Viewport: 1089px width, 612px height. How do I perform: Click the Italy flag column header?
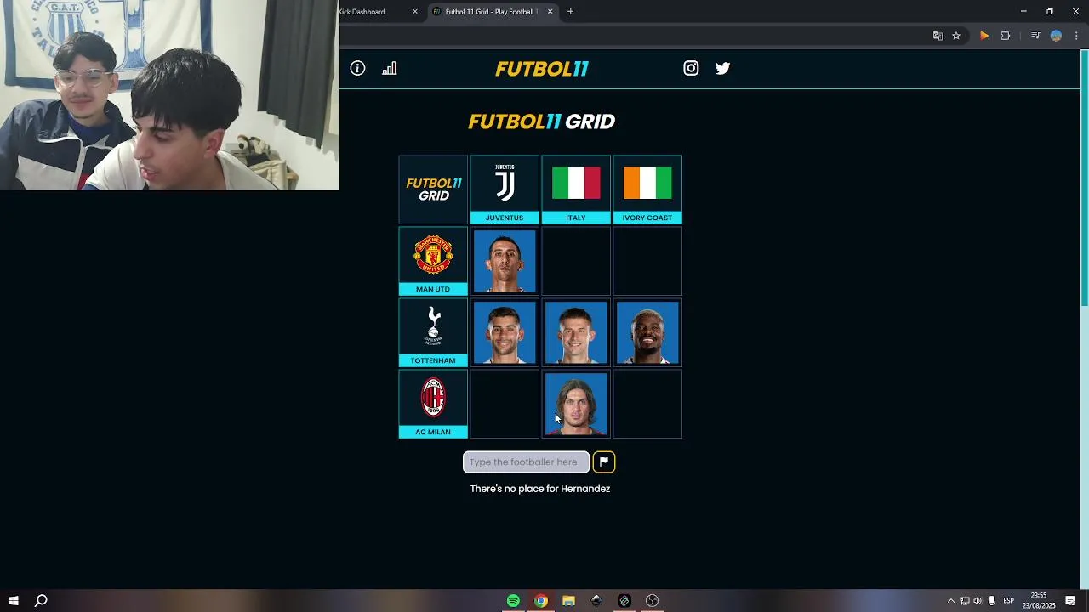(x=576, y=190)
